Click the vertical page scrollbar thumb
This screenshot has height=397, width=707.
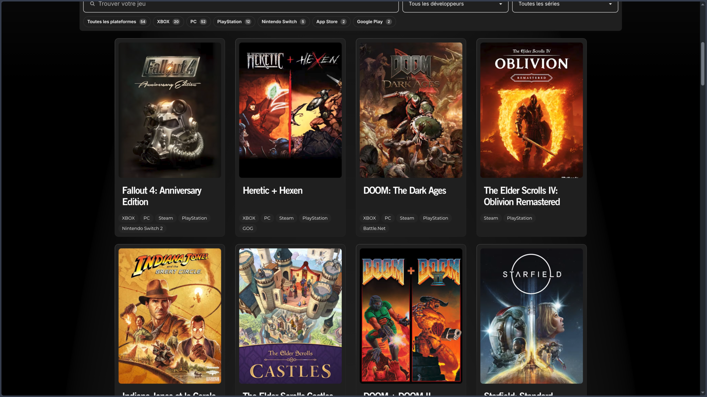pyautogui.click(x=703, y=63)
